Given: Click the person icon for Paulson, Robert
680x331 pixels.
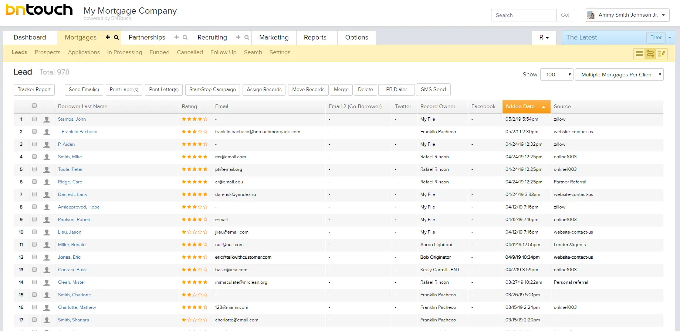Looking at the screenshot, I should [47, 220].
